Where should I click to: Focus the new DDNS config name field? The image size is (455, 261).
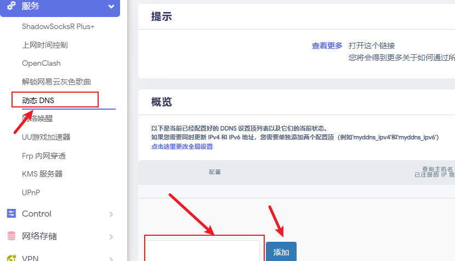(x=202, y=251)
